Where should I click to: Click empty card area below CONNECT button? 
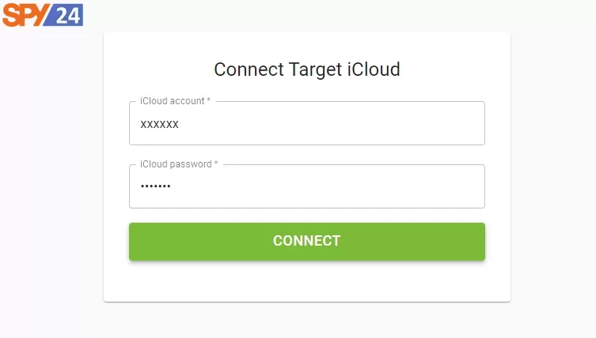[307, 281]
